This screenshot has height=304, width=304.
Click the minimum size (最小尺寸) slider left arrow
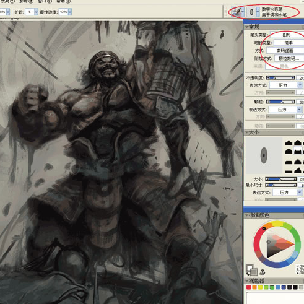(267, 185)
